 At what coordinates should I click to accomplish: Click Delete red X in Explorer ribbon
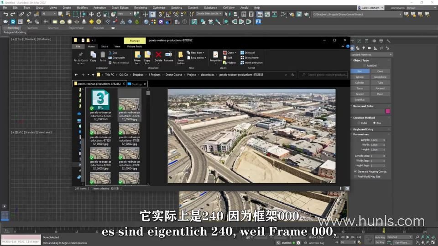[x=158, y=56]
